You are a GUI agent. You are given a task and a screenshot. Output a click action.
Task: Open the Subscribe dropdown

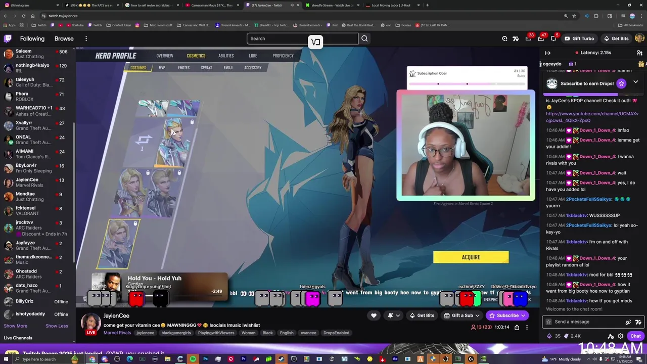click(x=507, y=315)
